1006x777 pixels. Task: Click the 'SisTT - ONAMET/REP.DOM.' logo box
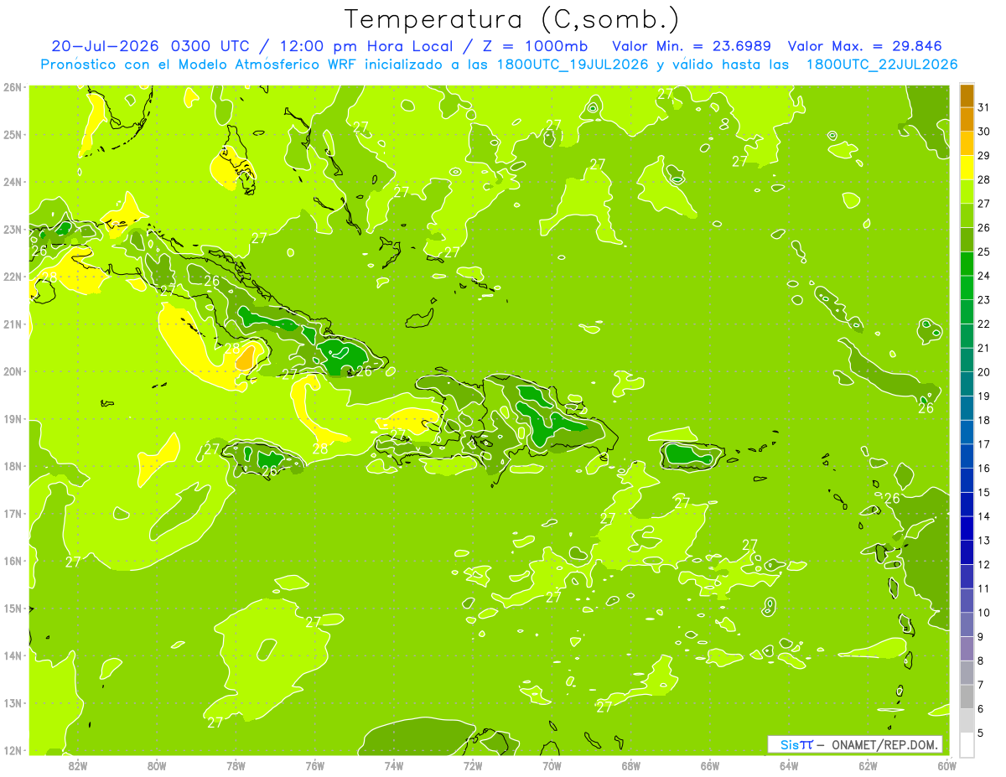coord(855,744)
